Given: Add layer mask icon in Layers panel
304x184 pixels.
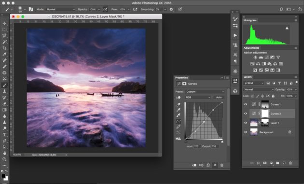Looking at the screenshot, I should click(265, 163).
